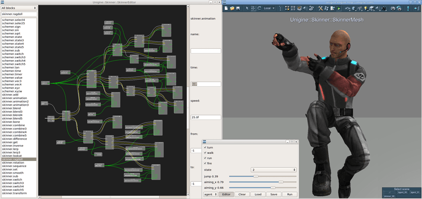
Task: Select skinner.blend in the block list
Action: pyautogui.click(x=12, y=108)
